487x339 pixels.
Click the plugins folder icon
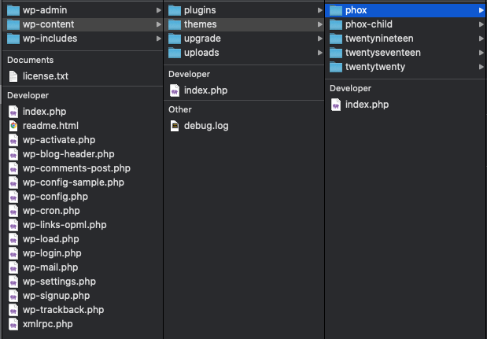(x=175, y=10)
